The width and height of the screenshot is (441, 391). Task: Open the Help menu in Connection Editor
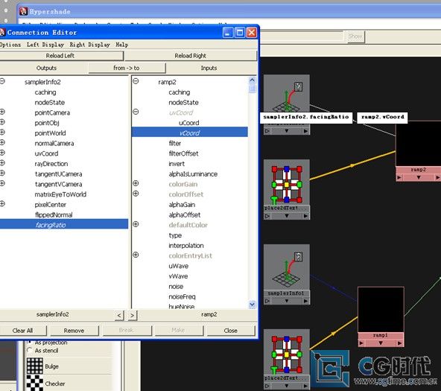[x=122, y=45]
